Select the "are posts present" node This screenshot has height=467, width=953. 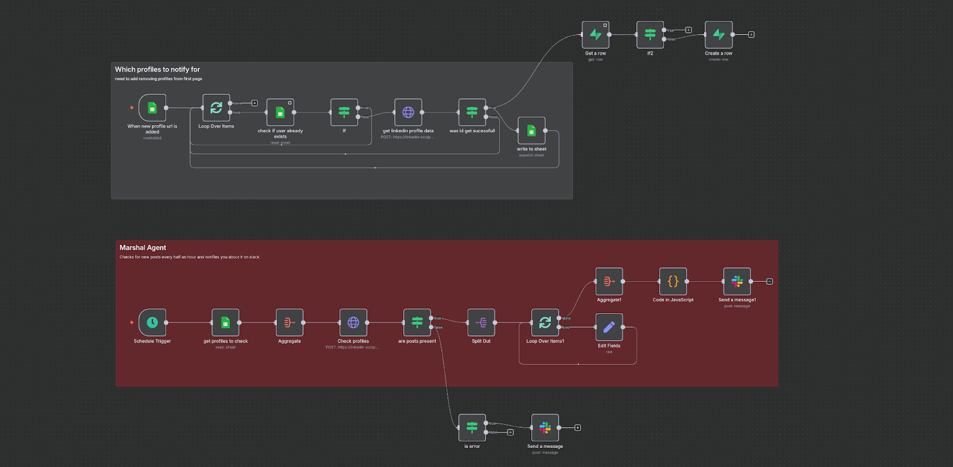418,323
